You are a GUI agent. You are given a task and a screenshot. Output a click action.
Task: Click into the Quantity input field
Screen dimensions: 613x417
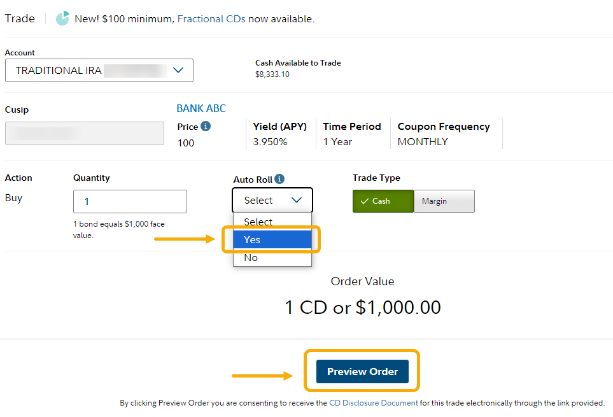point(130,201)
